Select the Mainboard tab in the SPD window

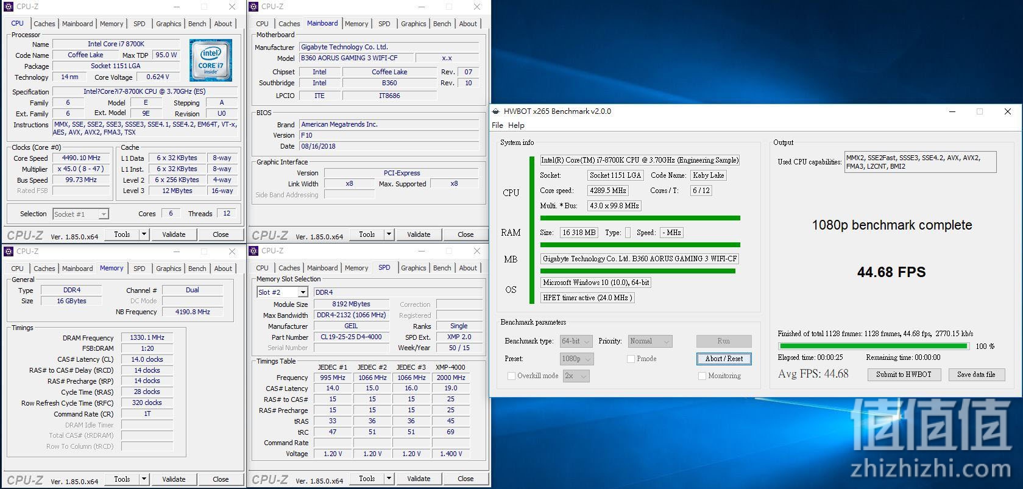[x=322, y=268]
